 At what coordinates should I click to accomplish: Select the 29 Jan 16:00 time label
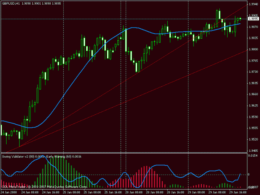[238, 193]
